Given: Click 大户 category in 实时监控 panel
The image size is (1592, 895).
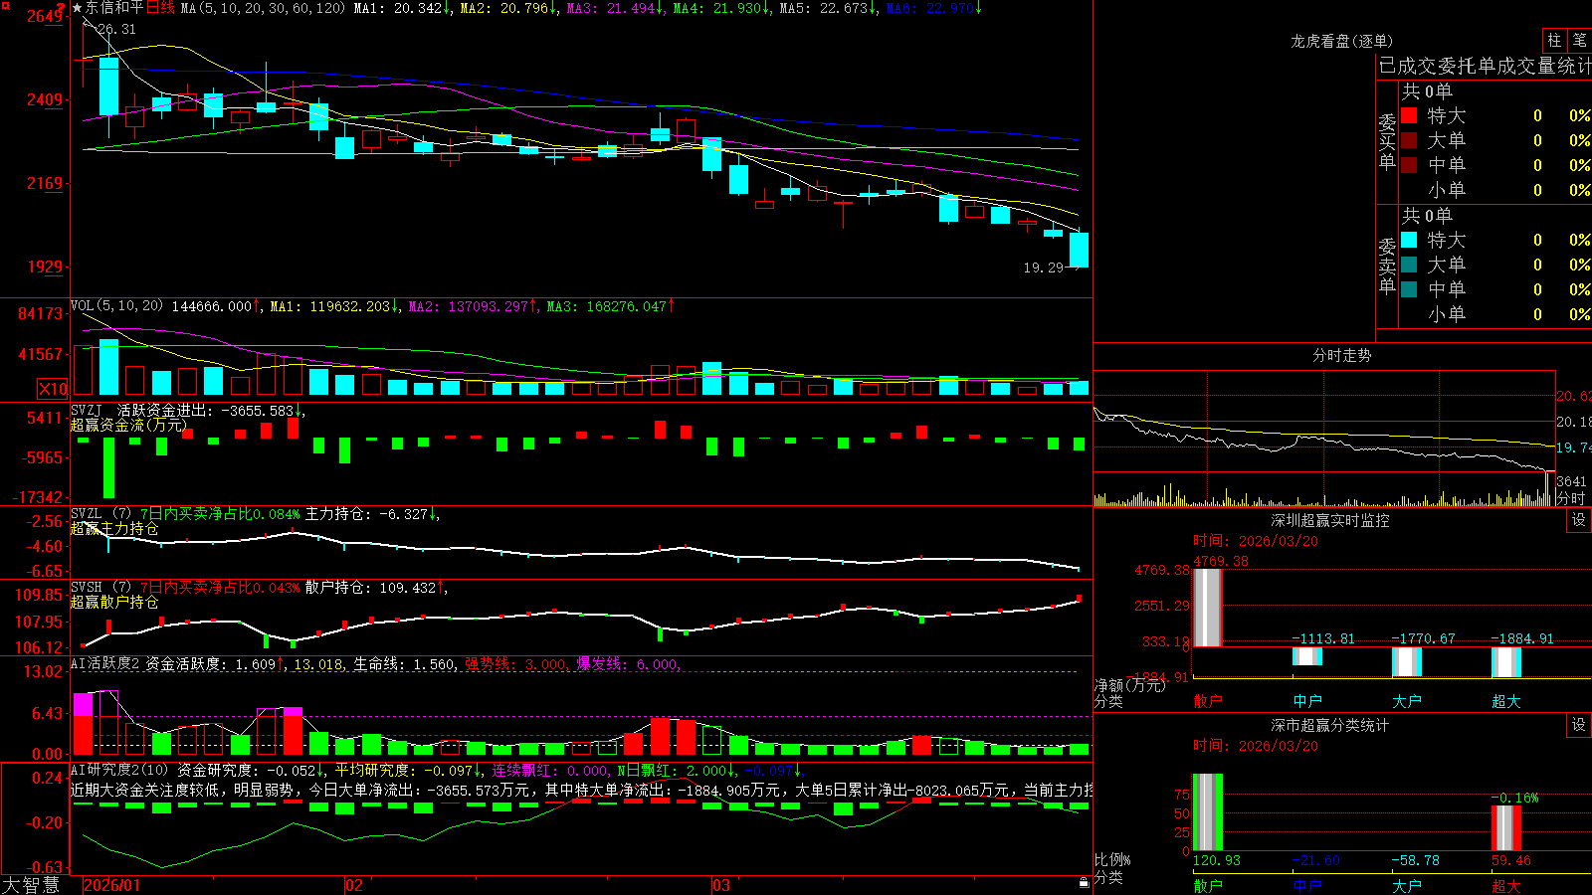Looking at the screenshot, I should pos(1407,701).
